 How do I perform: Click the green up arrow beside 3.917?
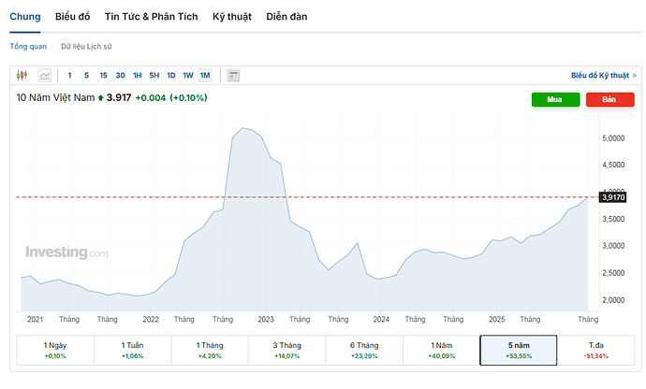tap(99, 97)
